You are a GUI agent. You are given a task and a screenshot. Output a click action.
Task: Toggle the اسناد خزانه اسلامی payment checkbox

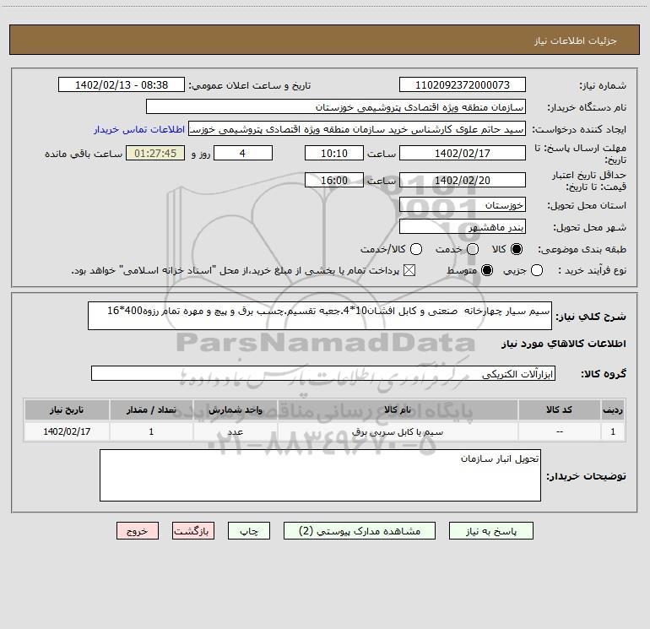409,270
